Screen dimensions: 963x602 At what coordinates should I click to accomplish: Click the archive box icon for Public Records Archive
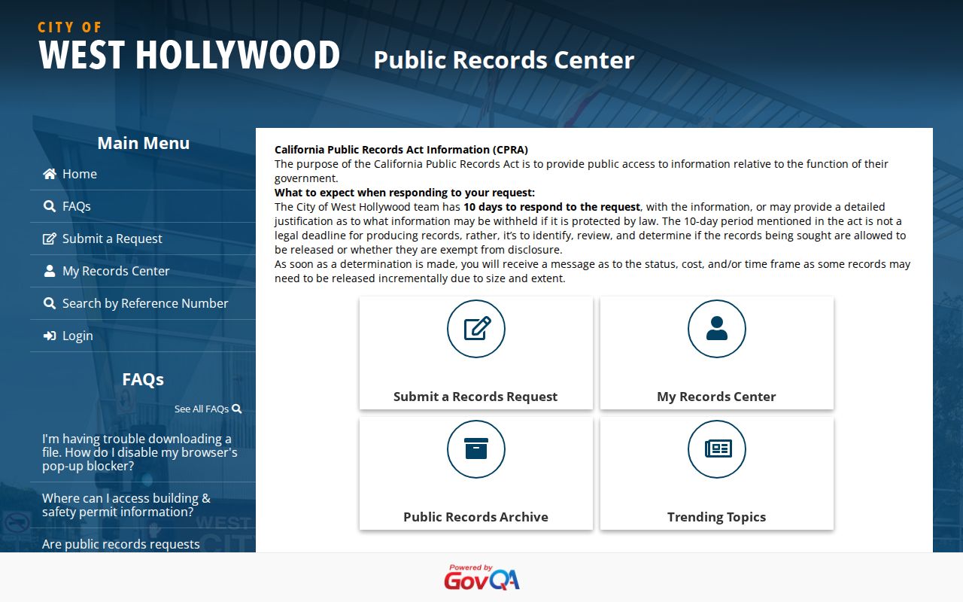click(476, 449)
